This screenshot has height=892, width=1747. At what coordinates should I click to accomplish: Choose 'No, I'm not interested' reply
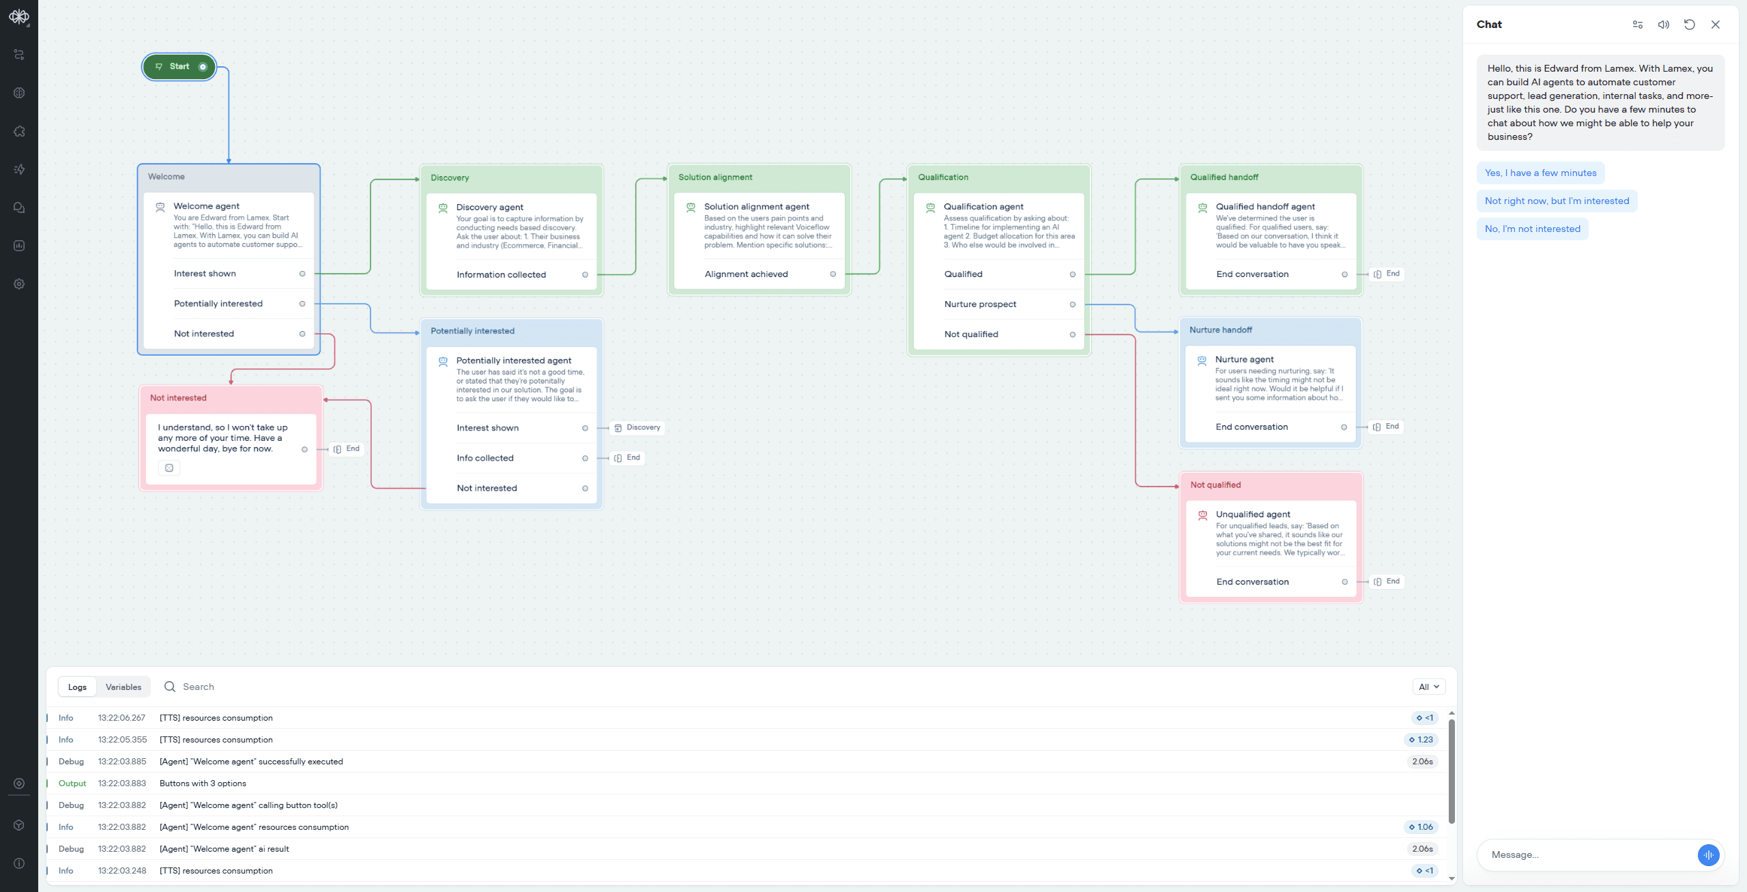(1532, 229)
